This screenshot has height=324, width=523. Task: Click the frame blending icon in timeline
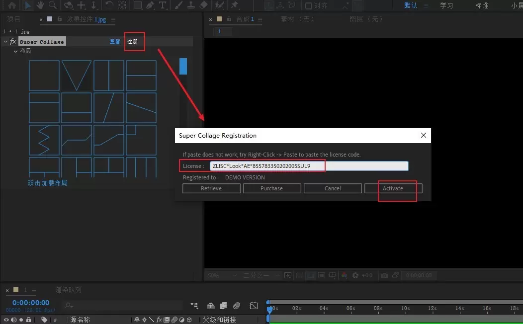coord(224,305)
